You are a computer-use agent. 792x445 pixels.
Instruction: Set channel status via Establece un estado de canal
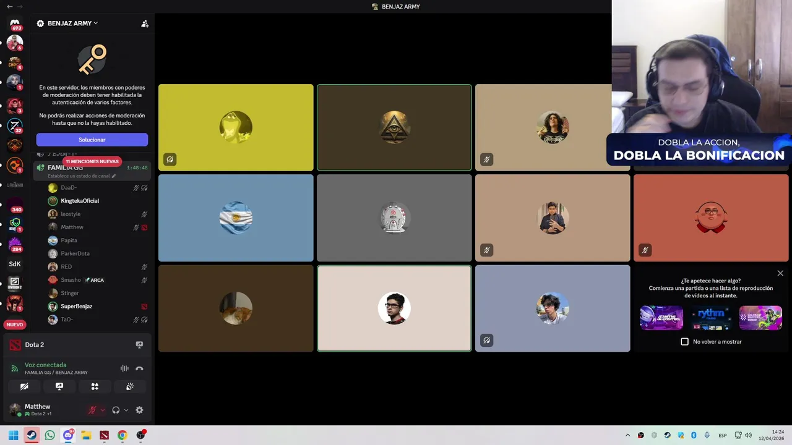tap(82, 176)
